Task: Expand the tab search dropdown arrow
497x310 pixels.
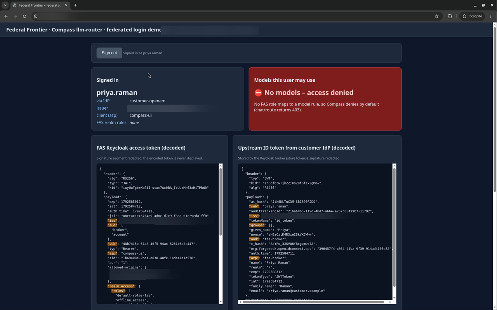Action: point(5,5)
